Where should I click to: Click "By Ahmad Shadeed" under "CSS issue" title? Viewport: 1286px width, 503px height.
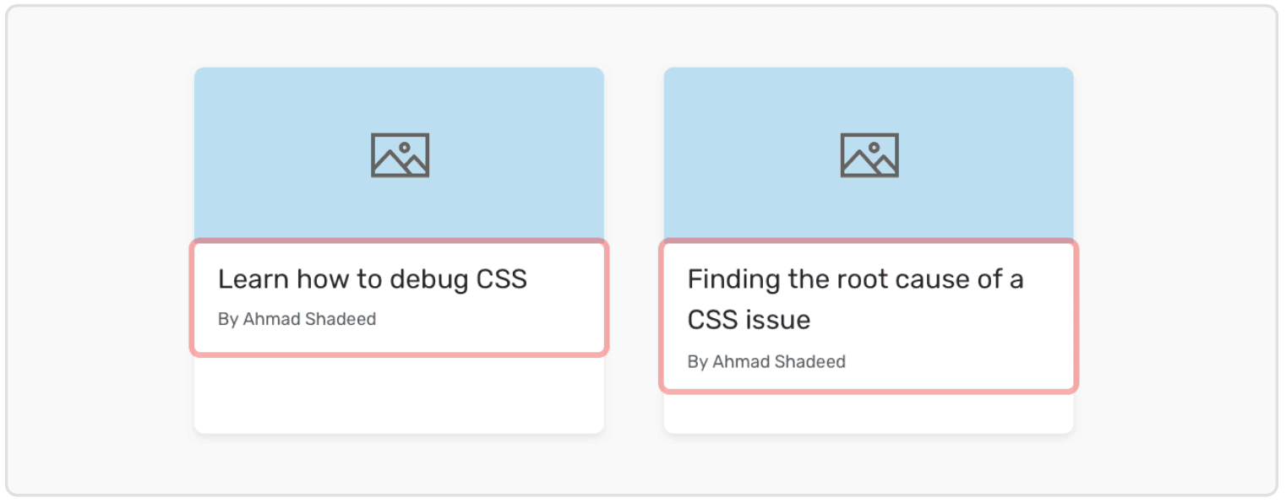coord(766,362)
